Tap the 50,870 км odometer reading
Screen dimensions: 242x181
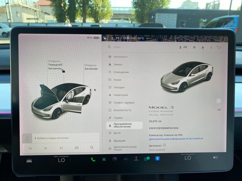pos(155,121)
